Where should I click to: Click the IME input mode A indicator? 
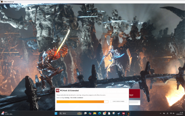167,114
